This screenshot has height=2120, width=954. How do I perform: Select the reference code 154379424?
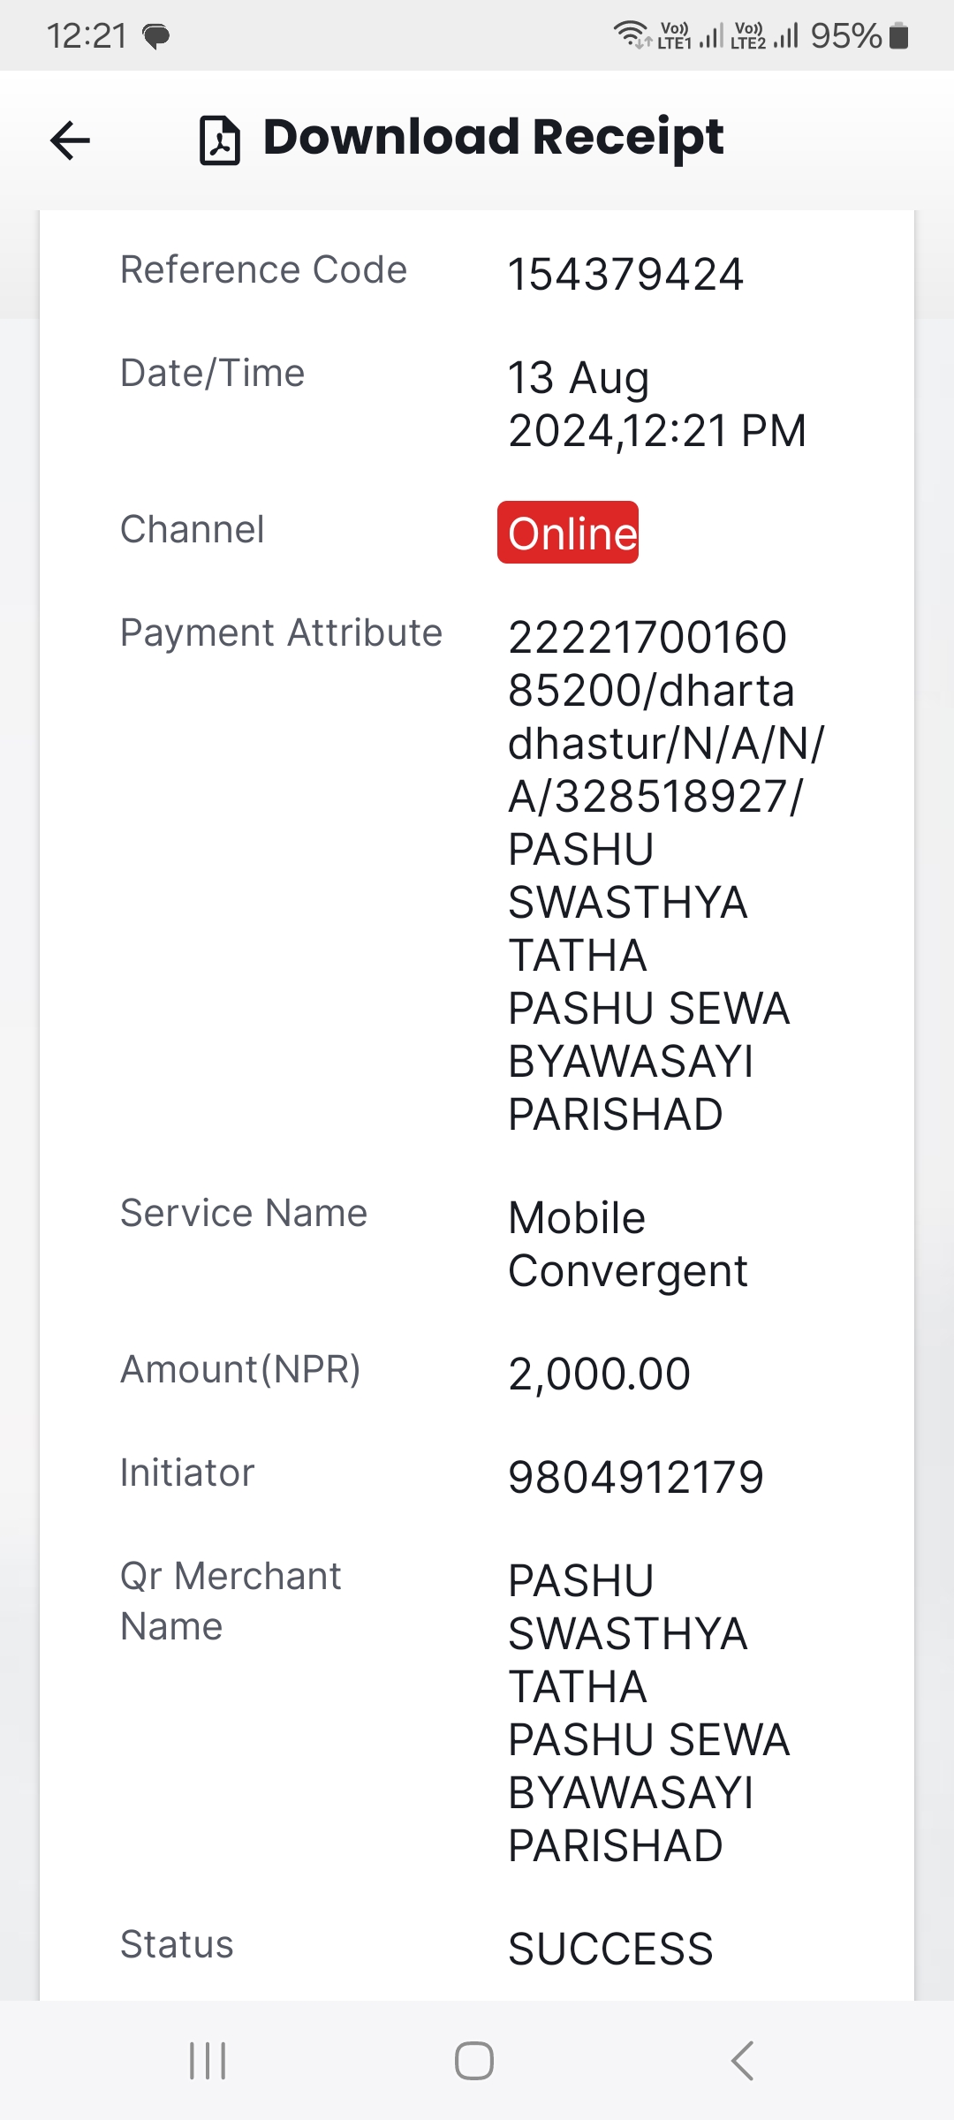[626, 274]
